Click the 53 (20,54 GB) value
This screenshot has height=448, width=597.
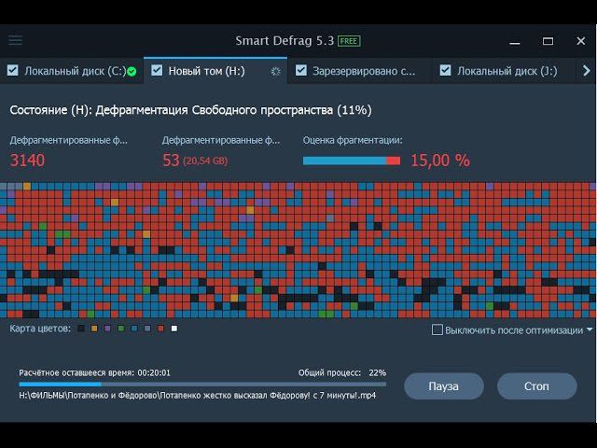(195, 161)
